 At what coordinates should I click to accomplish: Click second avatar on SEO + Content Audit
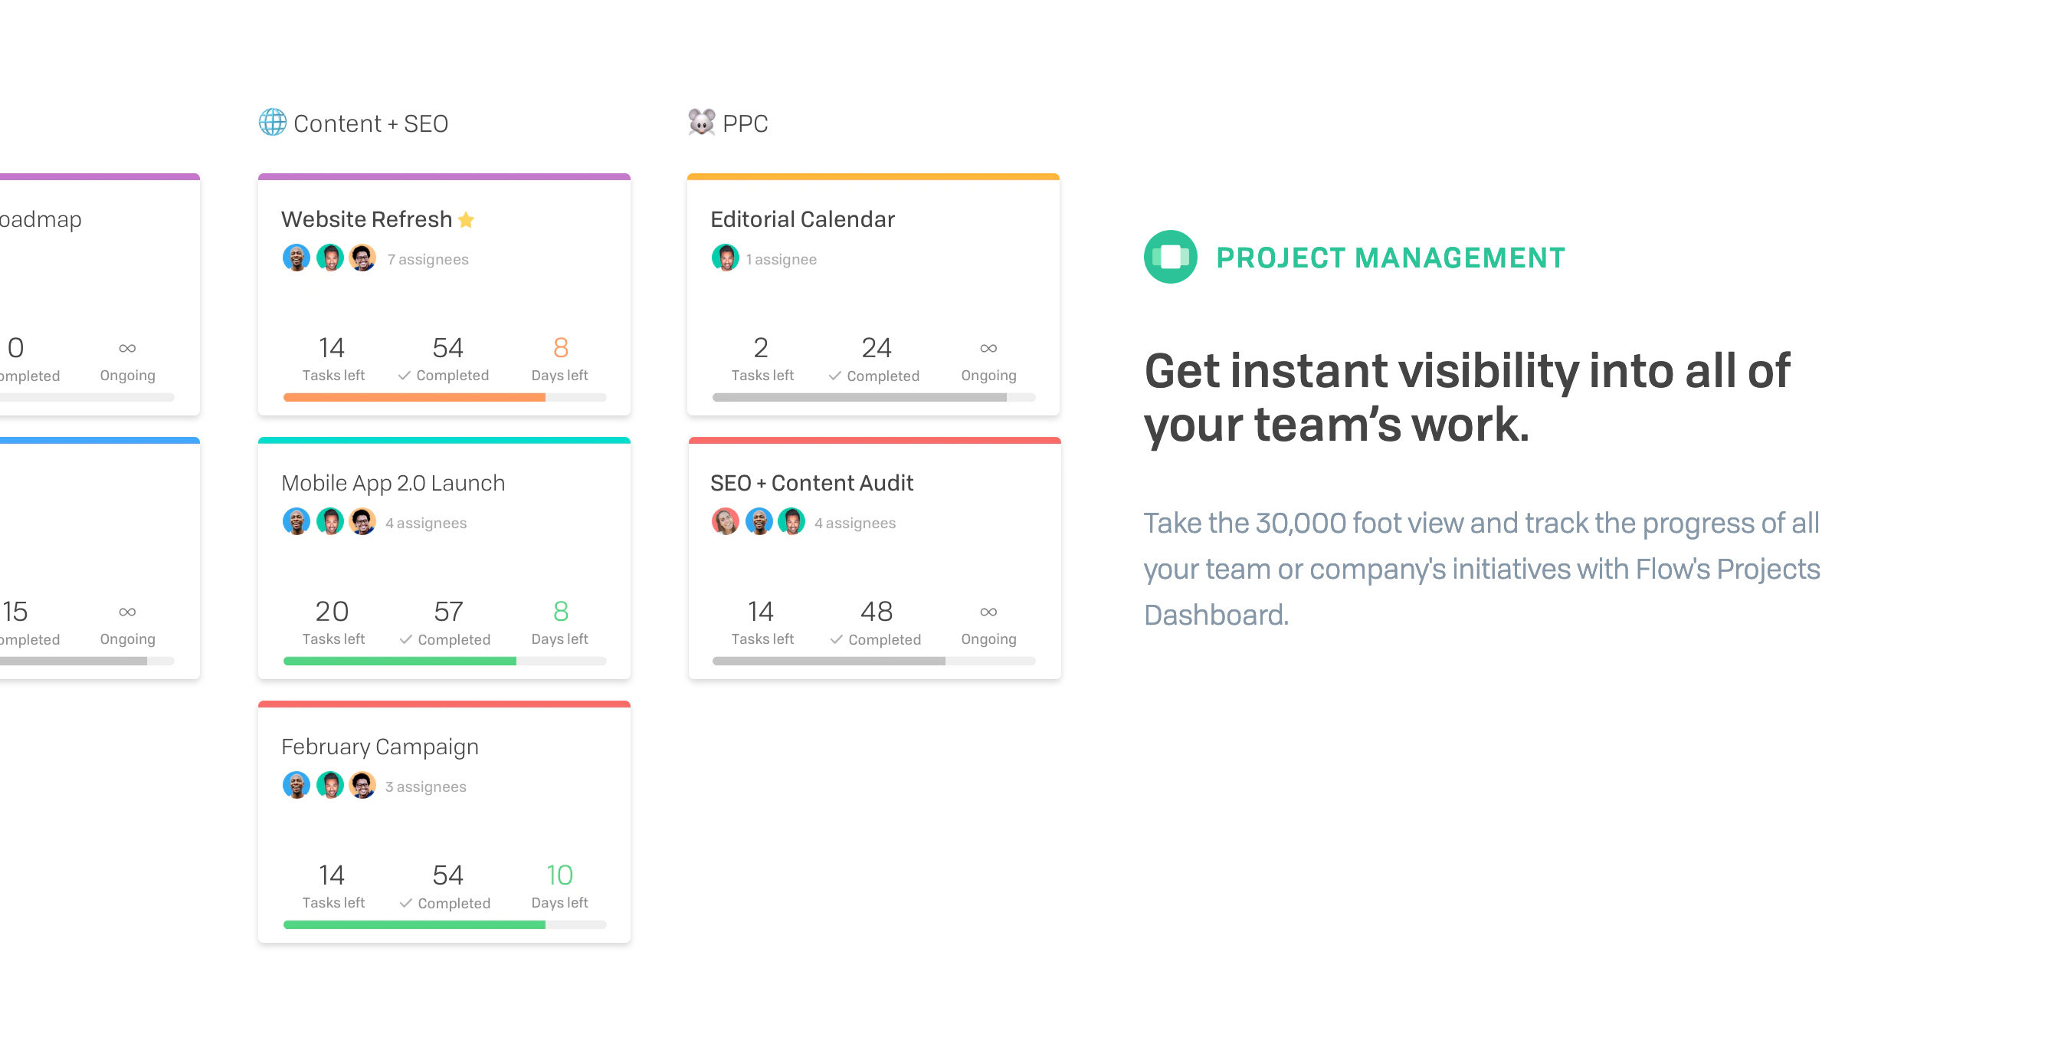(759, 522)
